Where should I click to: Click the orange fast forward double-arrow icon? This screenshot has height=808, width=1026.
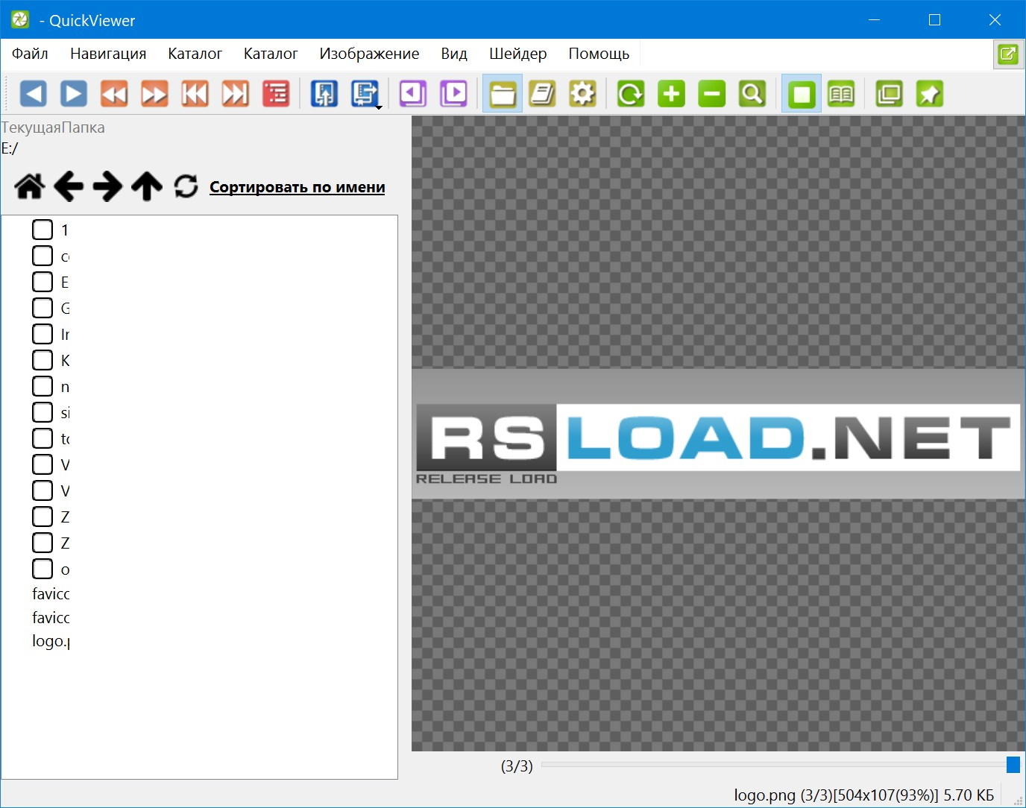point(154,94)
